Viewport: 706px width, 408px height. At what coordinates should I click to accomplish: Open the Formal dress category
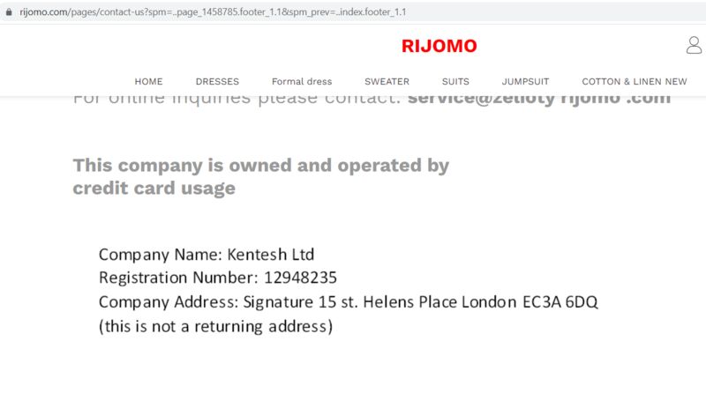tap(302, 81)
